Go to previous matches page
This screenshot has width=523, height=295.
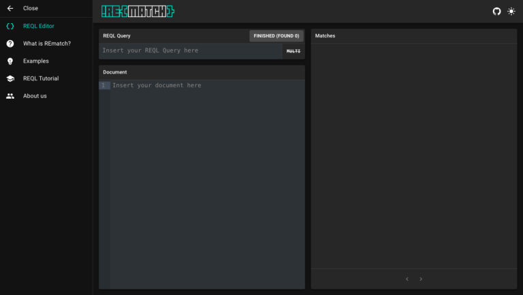[x=407, y=279]
